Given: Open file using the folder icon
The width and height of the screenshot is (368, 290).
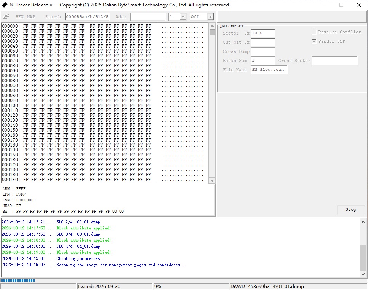Looking at the screenshot, I should click(x=6, y=16).
